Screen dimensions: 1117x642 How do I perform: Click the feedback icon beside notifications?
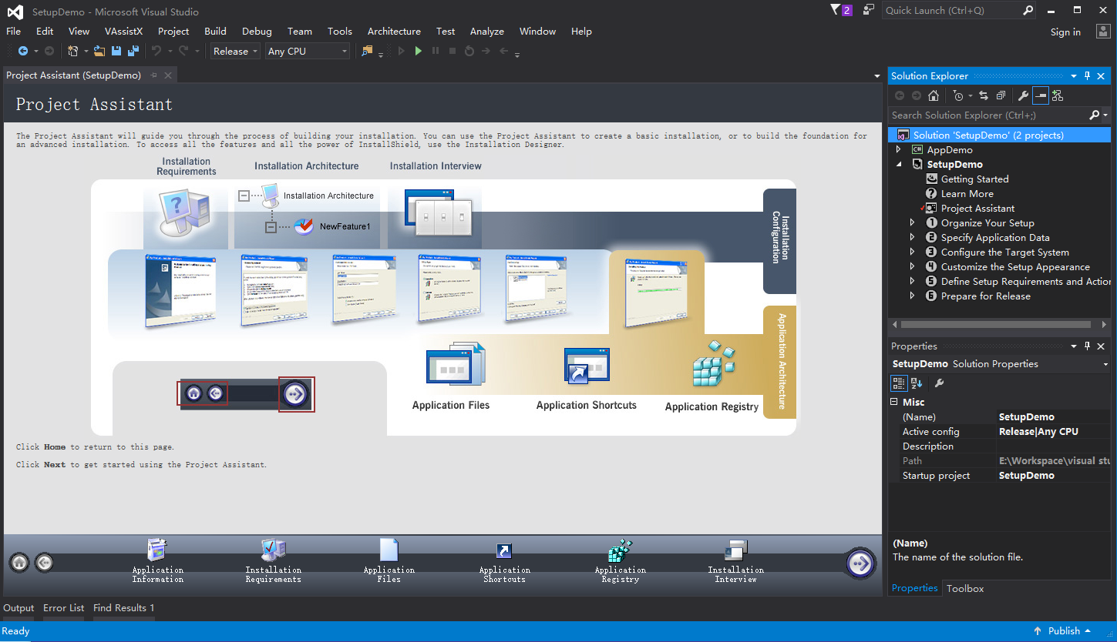point(869,10)
